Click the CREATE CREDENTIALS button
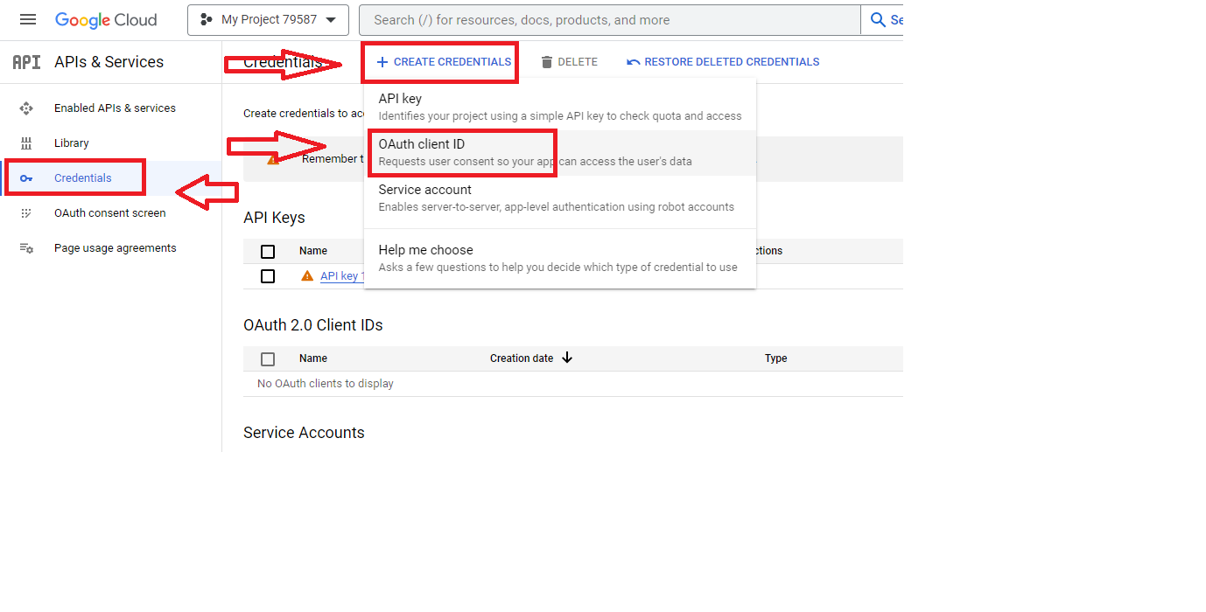Screen dimensions: 1206x612 (444, 62)
